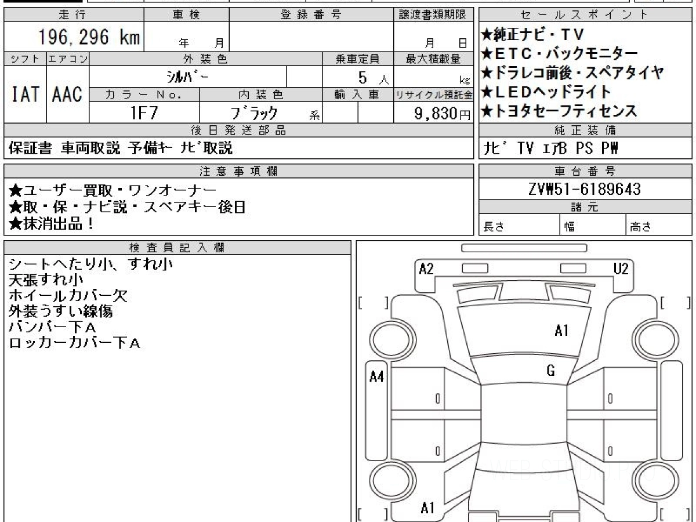Click mark G on windshield
Image resolution: width=696 pixels, height=522 pixels.
pyautogui.click(x=551, y=371)
